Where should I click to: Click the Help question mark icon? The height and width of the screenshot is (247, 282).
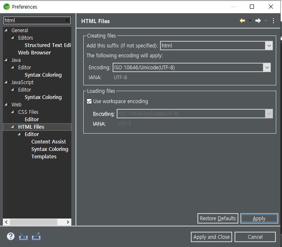click(x=11, y=236)
